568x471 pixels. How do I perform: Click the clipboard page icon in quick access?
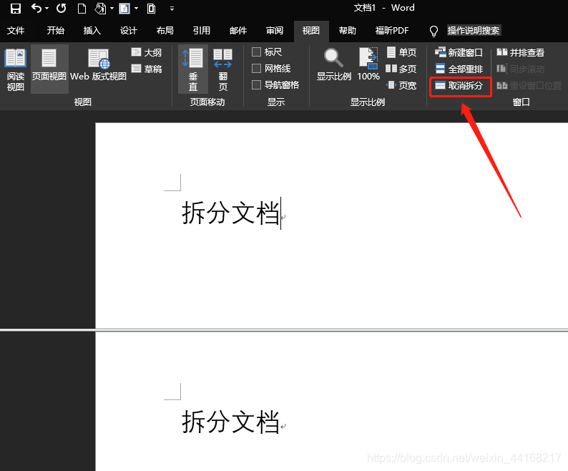151,9
